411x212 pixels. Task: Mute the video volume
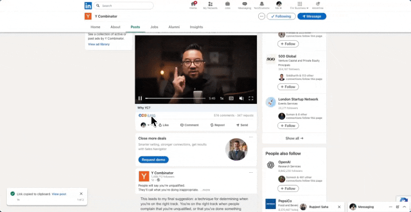pyautogui.click(x=241, y=98)
